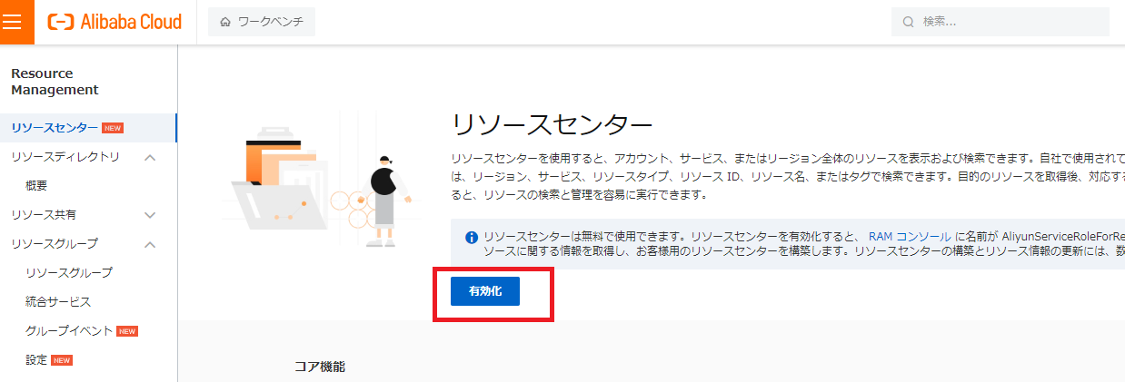Image resolution: width=1125 pixels, height=382 pixels.
Task: Click the blue 有効化 button
Action: (485, 291)
